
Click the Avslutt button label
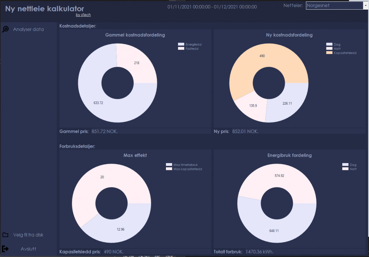tap(29, 249)
